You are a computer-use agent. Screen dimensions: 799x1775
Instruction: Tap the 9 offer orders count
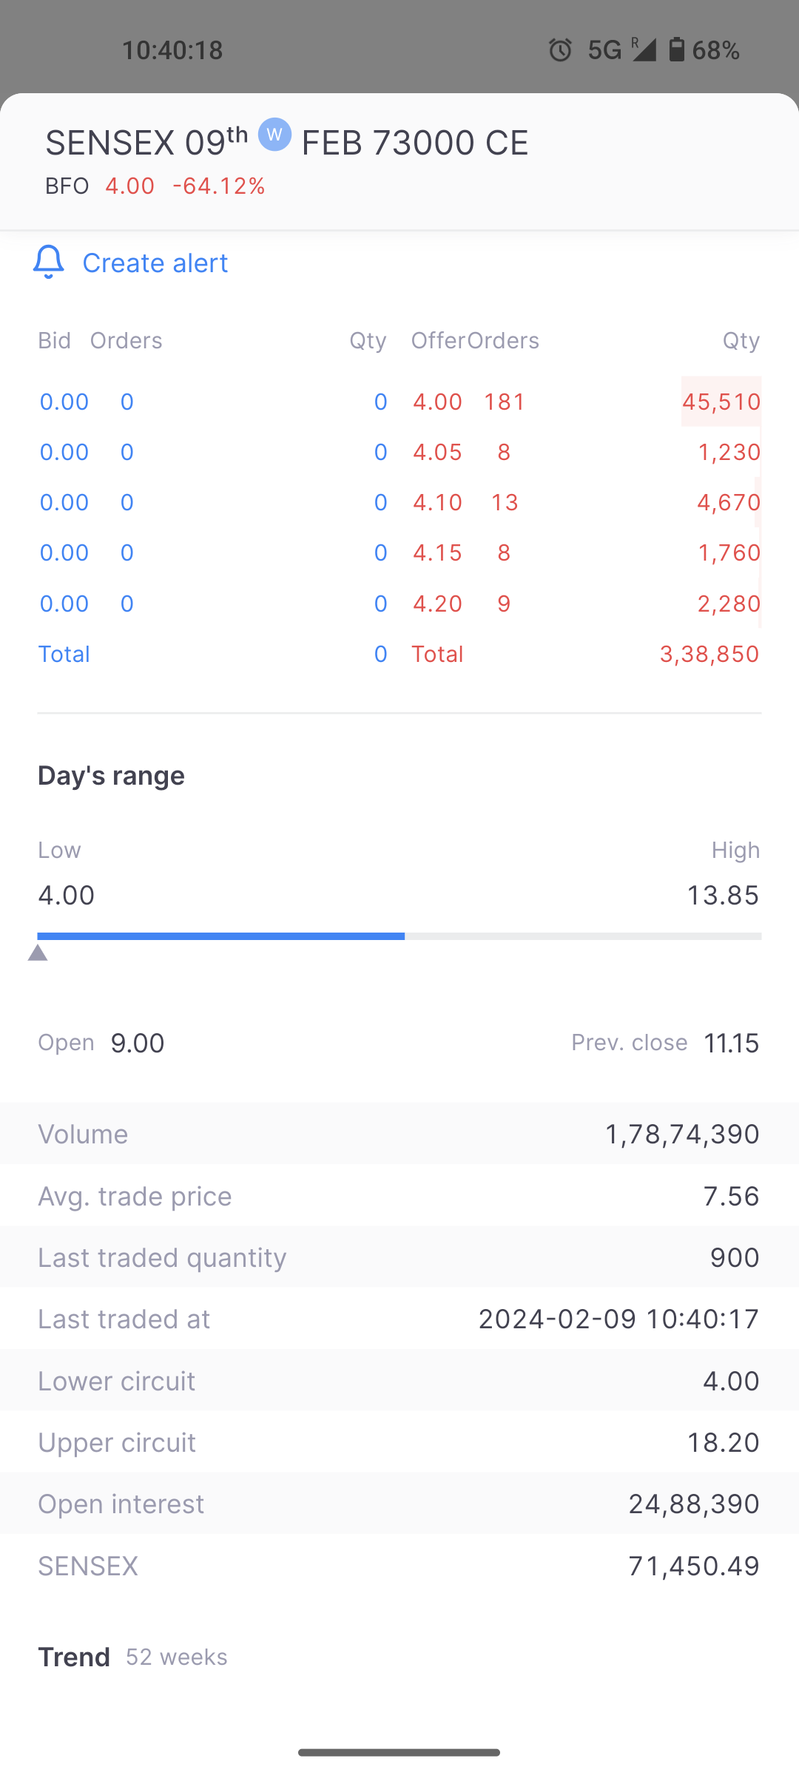pyautogui.click(x=504, y=603)
